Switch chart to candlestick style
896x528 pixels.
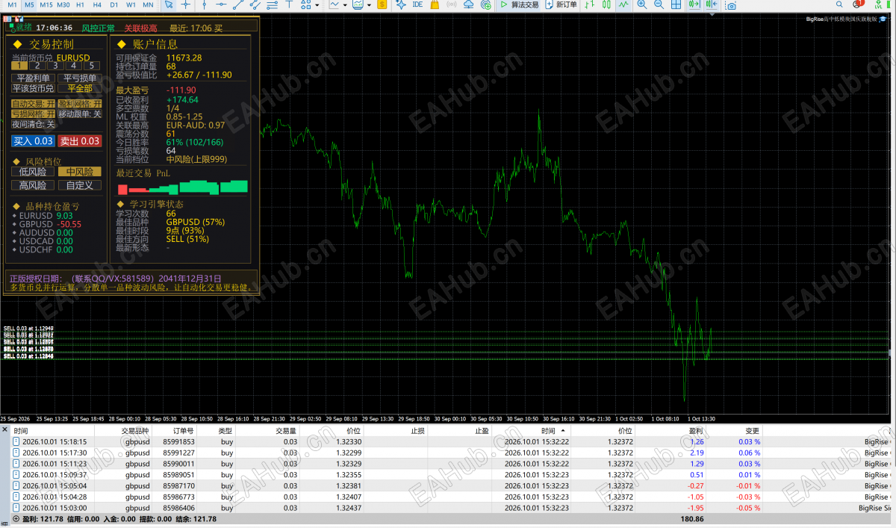coord(607,4)
